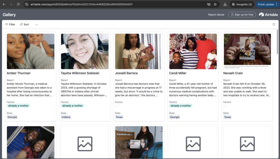Click the browser back arrow
280x159 pixels.
(x=4, y=4)
